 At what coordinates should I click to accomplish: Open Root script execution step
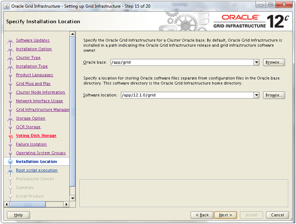click(37, 170)
